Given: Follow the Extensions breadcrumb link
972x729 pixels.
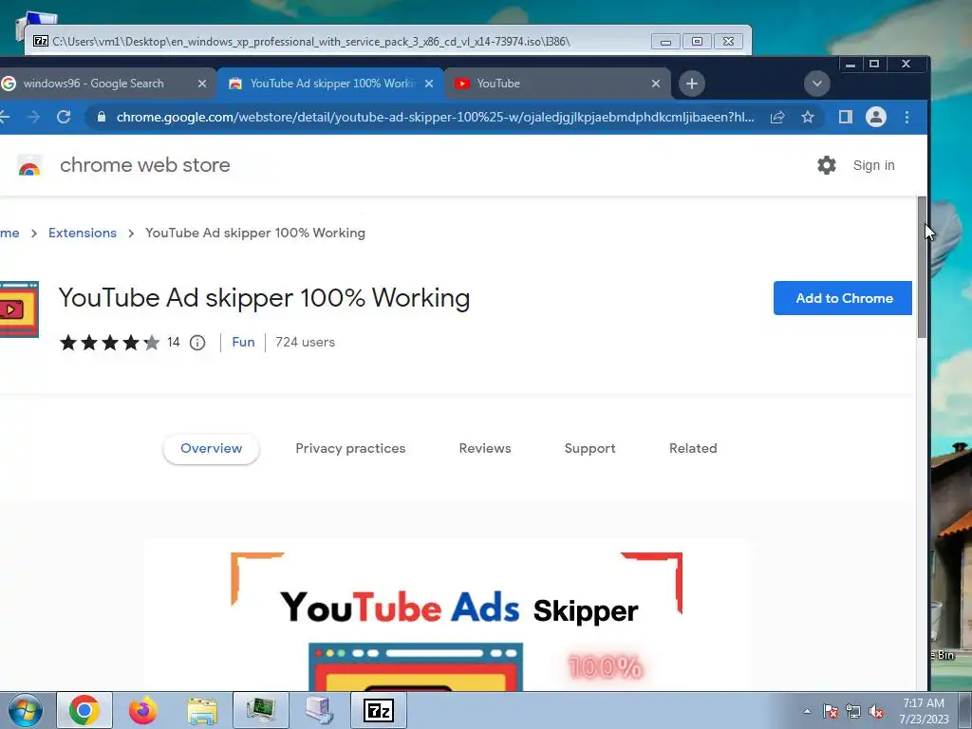Looking at the screenshot, I should pyautogui.click(x=83, y=234).
